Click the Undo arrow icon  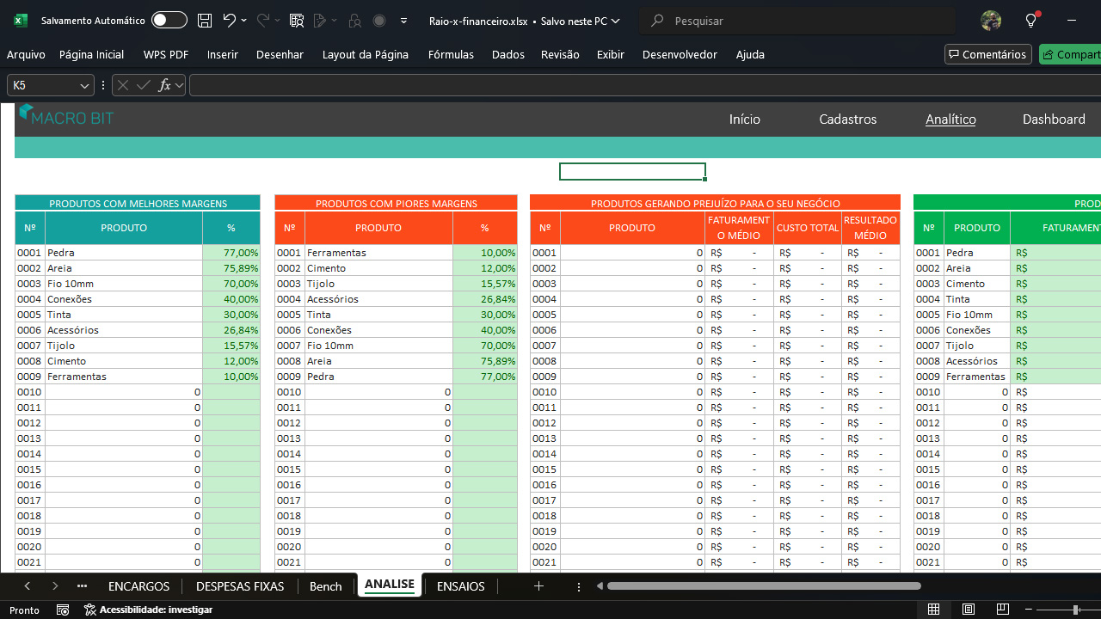click(x=229, y=20)
